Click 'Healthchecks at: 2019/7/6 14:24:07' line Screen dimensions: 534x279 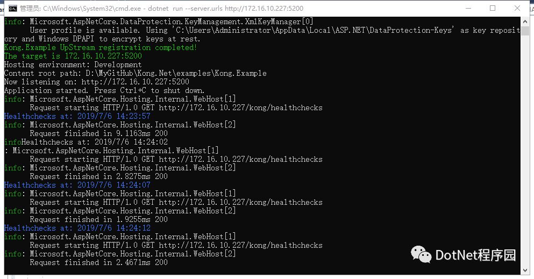click(77, 185)
